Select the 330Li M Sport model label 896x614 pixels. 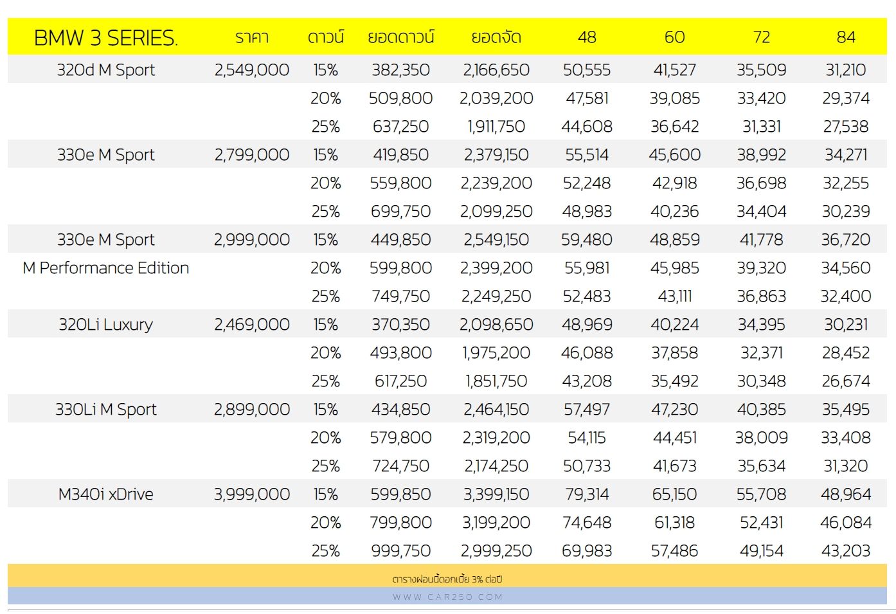pos(106,410)
